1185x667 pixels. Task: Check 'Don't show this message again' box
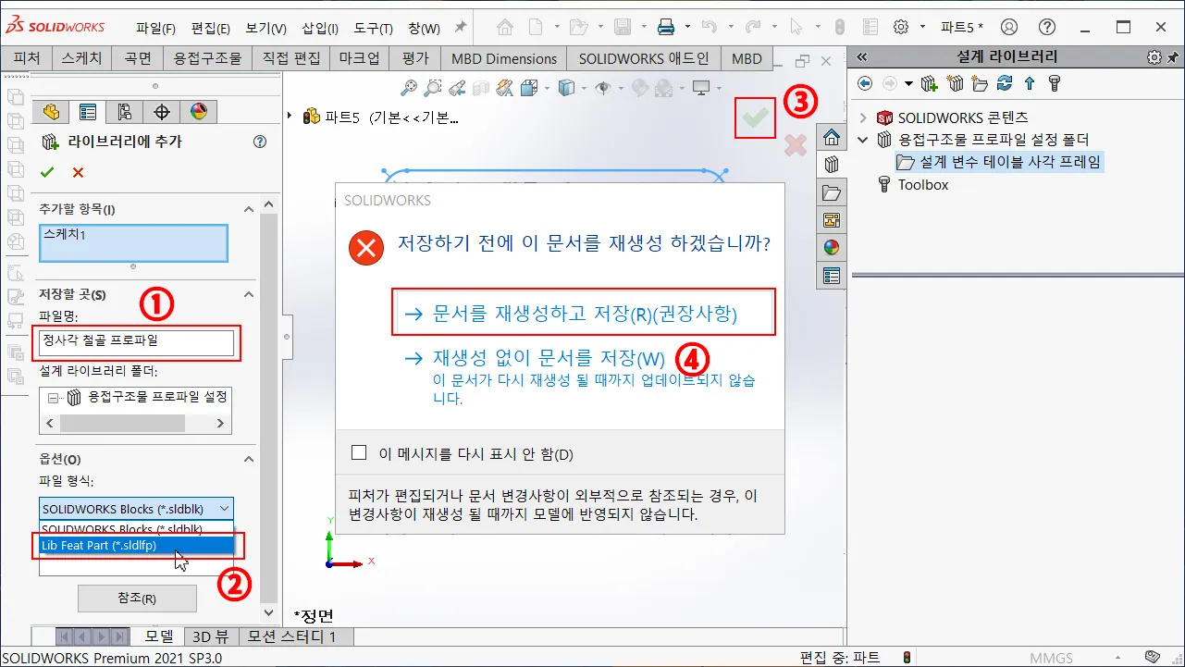pos(359,453)
